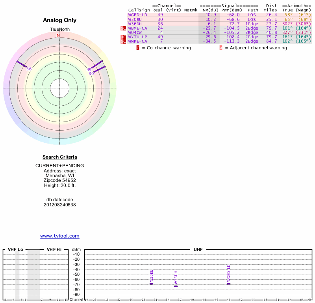Viewport: 315px width, 303px height.
Task: Click the Search Criteria heading
Action: click(60, 157)
